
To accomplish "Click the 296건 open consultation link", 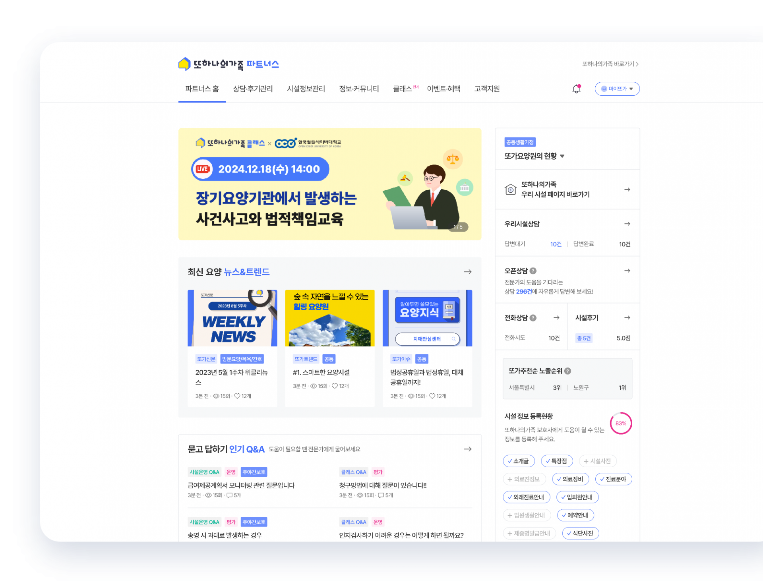I will coord(524,291).
